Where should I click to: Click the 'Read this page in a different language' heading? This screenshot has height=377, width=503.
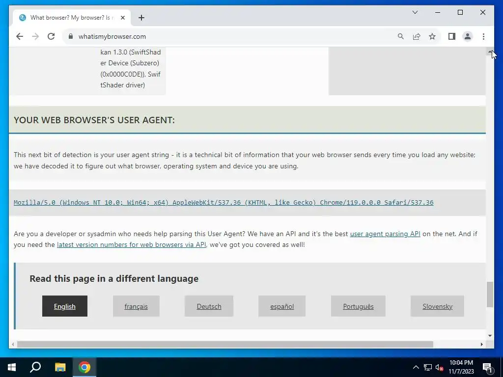114,279
